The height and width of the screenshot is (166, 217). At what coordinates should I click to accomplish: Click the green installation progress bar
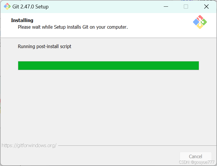(x=108, y=65)
